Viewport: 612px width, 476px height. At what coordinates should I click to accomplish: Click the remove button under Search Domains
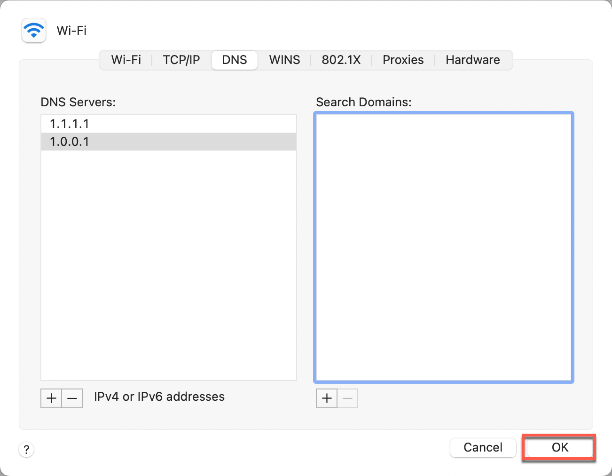click(x=347, y=398)
